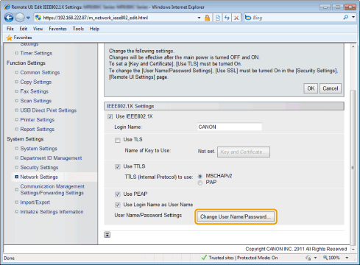Click the browser Back arrow button

click(x=9, y=18)
